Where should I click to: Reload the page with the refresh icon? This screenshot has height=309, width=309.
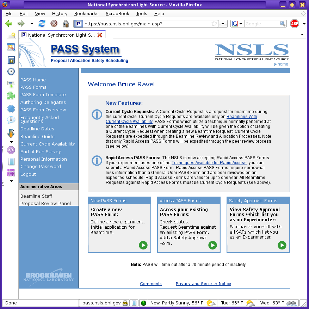(42, 24)
